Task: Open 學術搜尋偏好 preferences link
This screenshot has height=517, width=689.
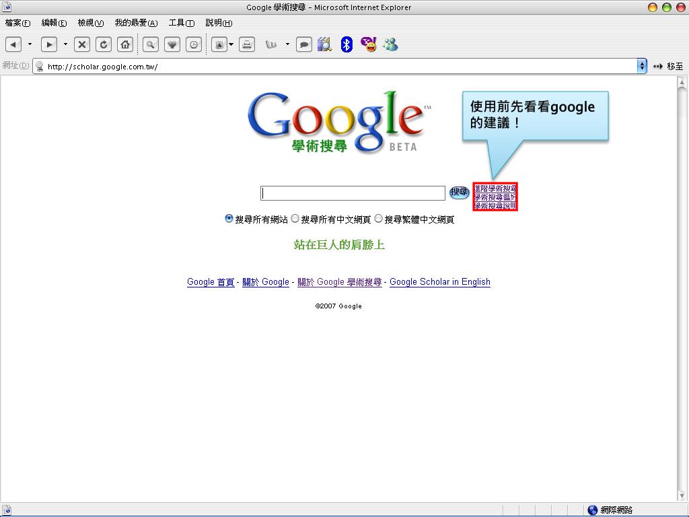Action: tap(495, 197)
